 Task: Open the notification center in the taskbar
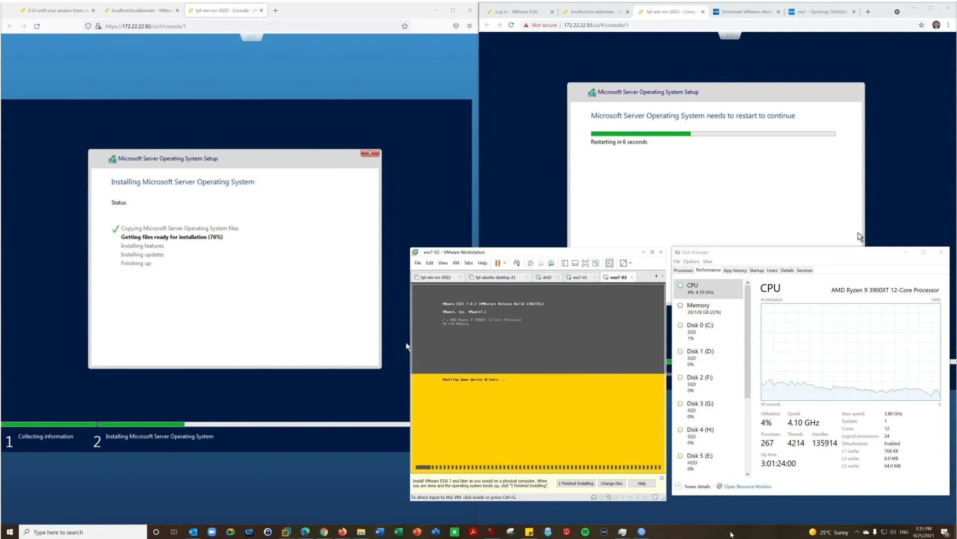point(944,532)
